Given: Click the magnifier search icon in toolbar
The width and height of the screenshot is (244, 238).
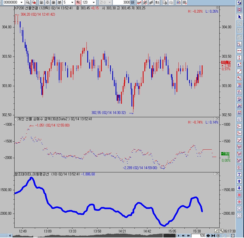Looking at the screenshot, I should 27,2.
